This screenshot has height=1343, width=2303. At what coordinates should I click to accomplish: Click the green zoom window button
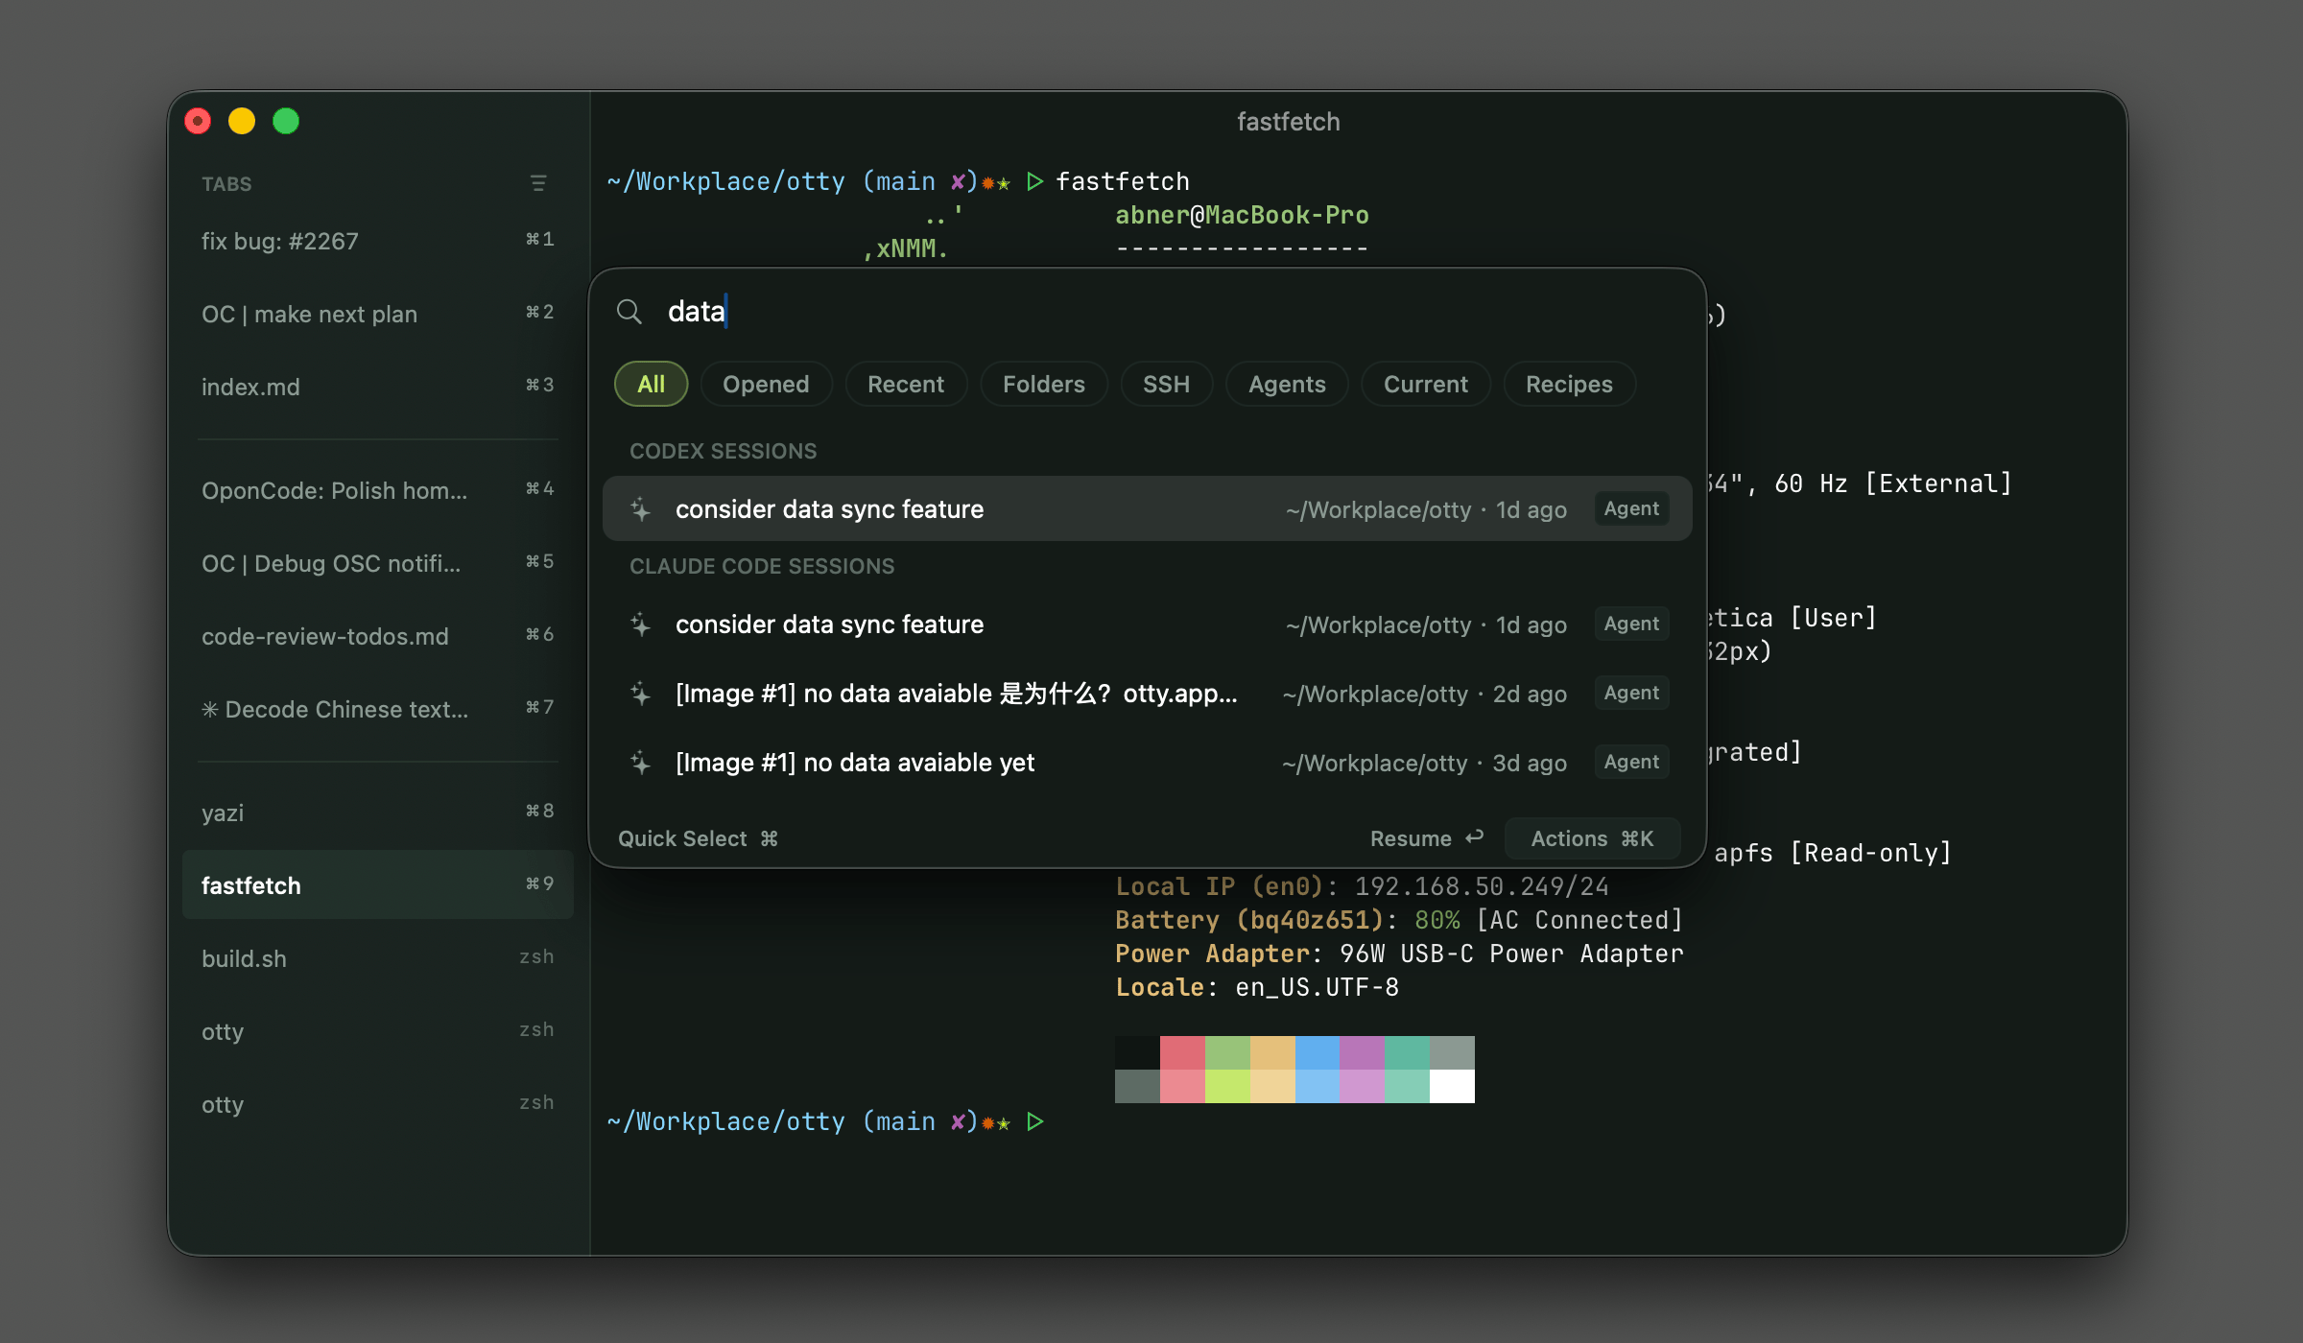[286, 121]
